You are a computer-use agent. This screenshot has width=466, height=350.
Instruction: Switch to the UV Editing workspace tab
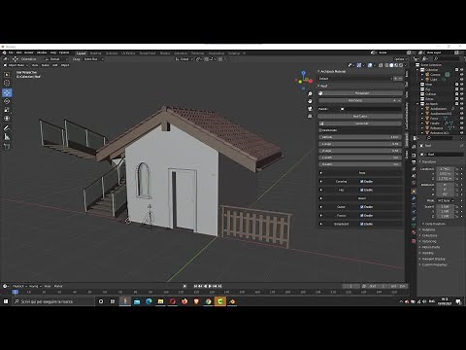click(x=128, y=53)
